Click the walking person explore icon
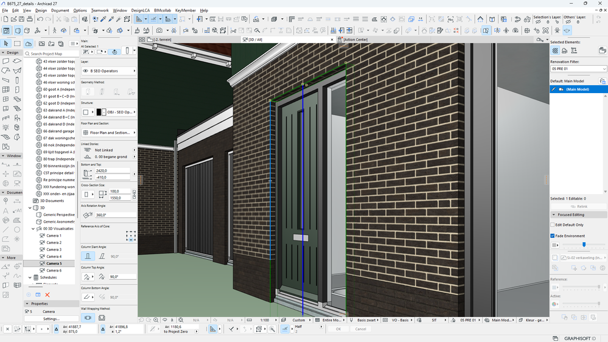The height and width of the screenshot is (342, 608). point(54,30)
